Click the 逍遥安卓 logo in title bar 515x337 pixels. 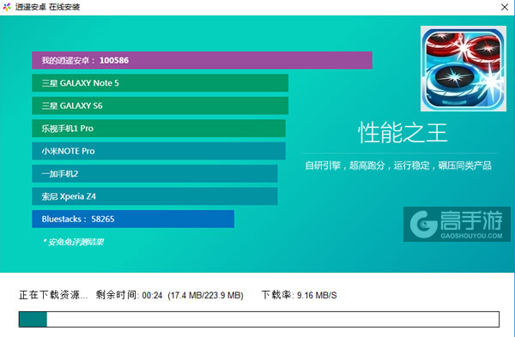(7, 7)
